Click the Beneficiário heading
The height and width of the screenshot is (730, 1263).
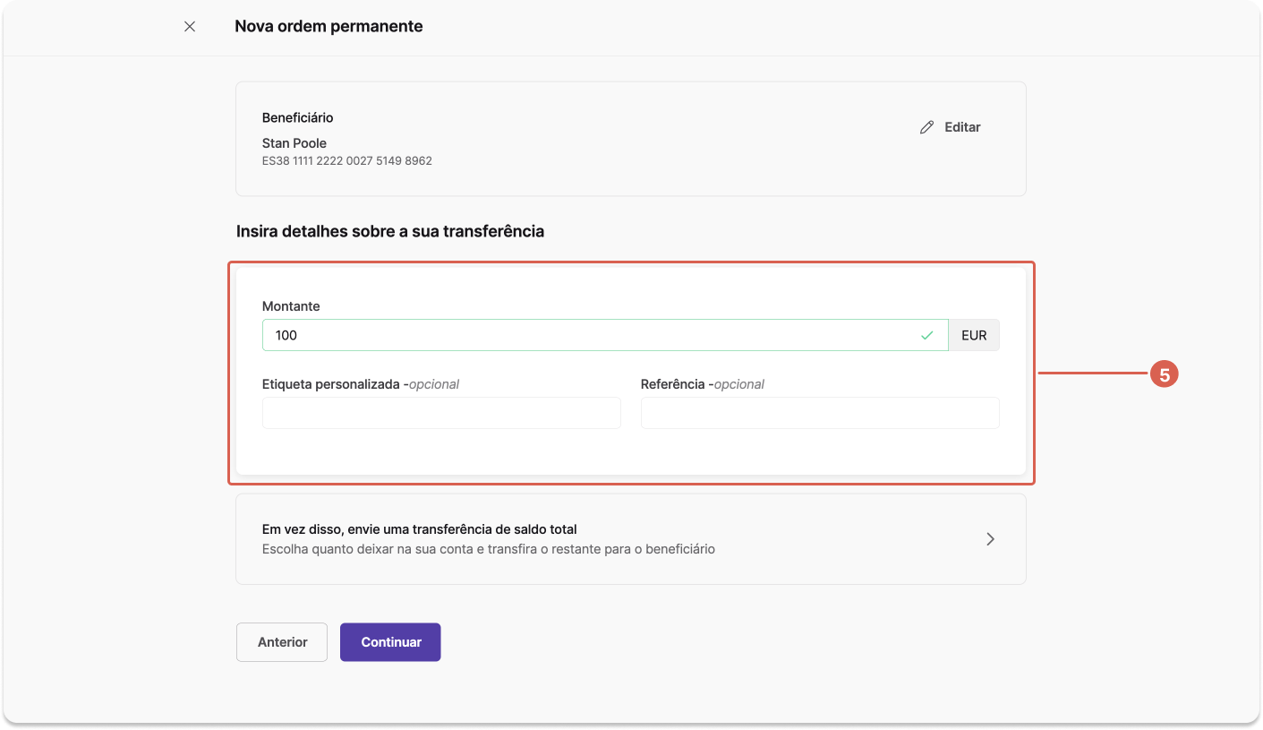298,117
